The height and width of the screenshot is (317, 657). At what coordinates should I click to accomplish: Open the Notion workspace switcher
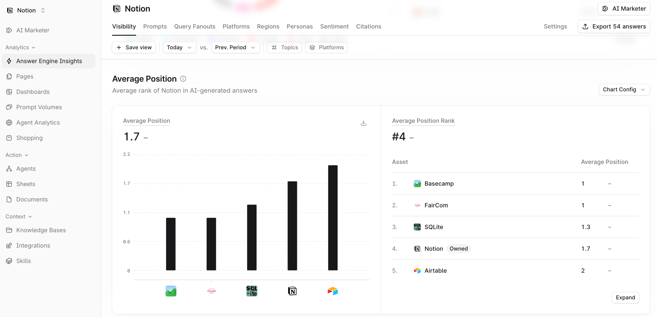tap(26, 10)
